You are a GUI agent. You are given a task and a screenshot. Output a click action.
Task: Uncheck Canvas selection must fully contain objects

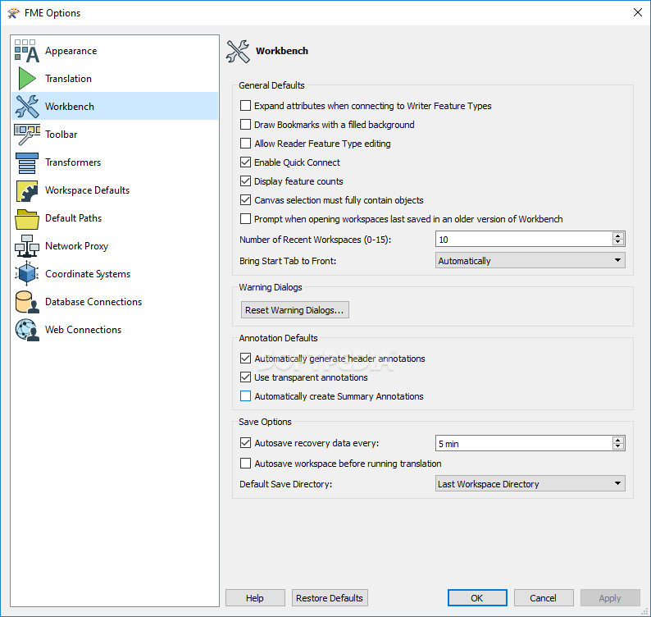pos(245,200)
